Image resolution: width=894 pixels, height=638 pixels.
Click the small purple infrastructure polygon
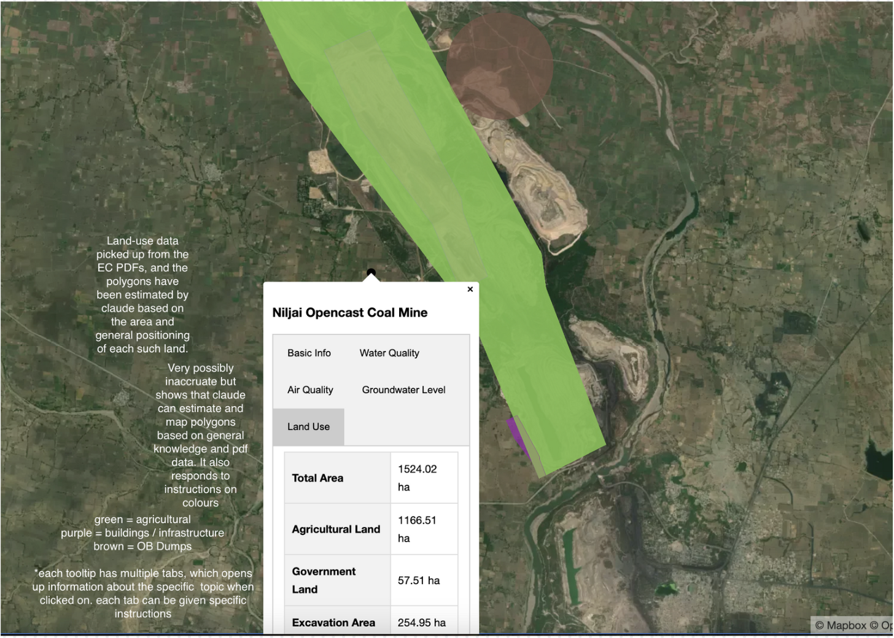click(516, 433)
